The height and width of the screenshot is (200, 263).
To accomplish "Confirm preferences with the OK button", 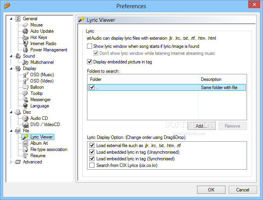I will pos(211,190).
